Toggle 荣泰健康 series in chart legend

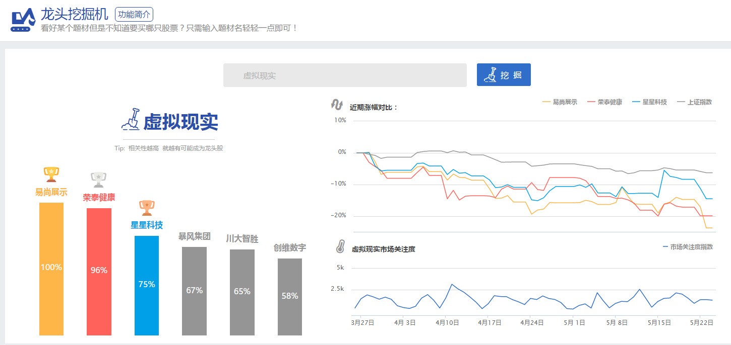coord(604,102)
